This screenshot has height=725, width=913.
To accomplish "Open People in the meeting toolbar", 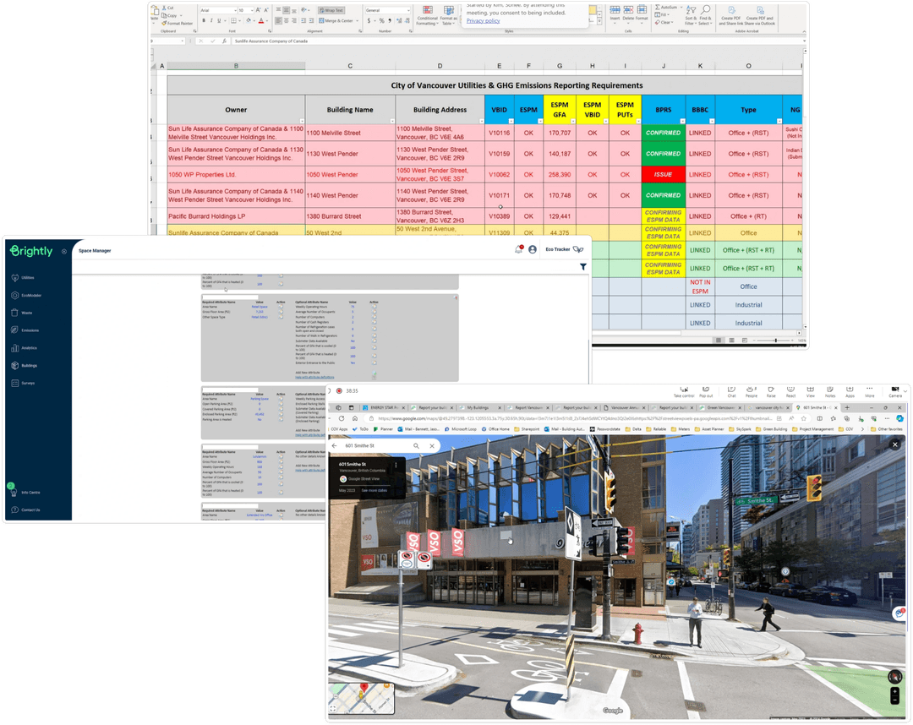I will tap(752, 391).
